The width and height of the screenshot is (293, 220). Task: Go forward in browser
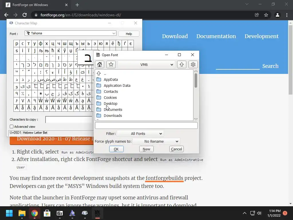tap(15, 15)
